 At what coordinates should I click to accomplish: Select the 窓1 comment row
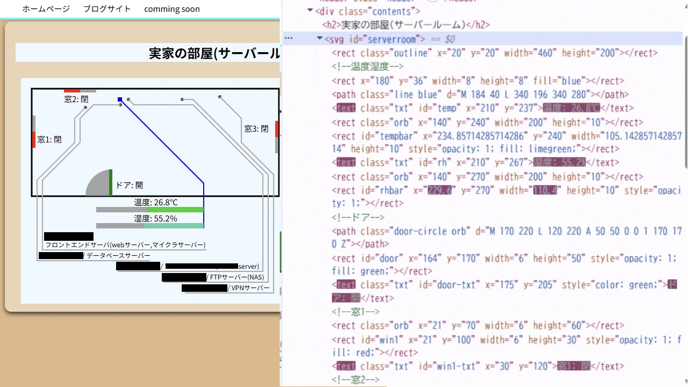[355, 312]
